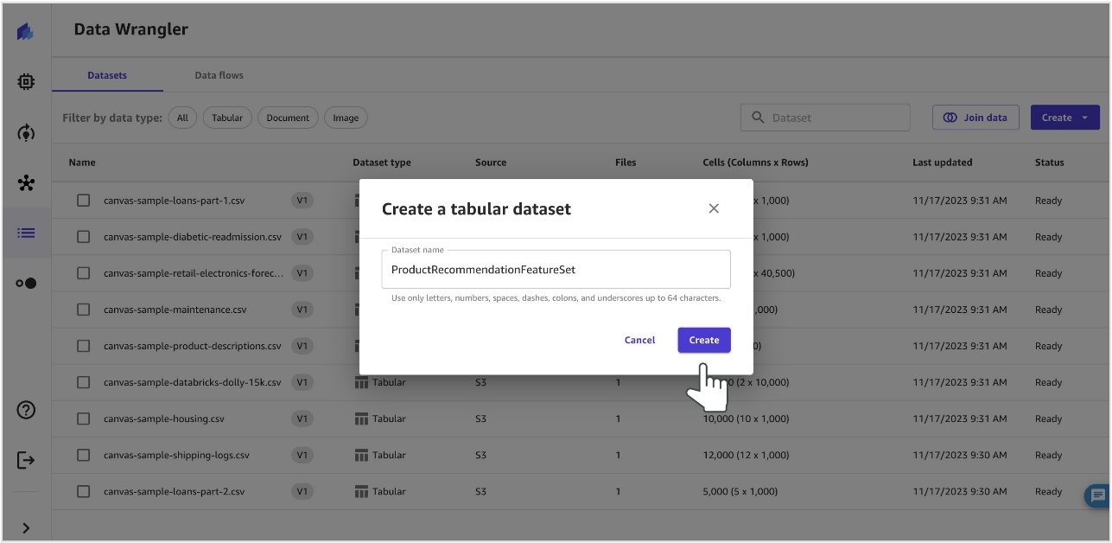1112x543 pixels.
Task: Apply the Tabular filter chip
Action: click(227, 118)
